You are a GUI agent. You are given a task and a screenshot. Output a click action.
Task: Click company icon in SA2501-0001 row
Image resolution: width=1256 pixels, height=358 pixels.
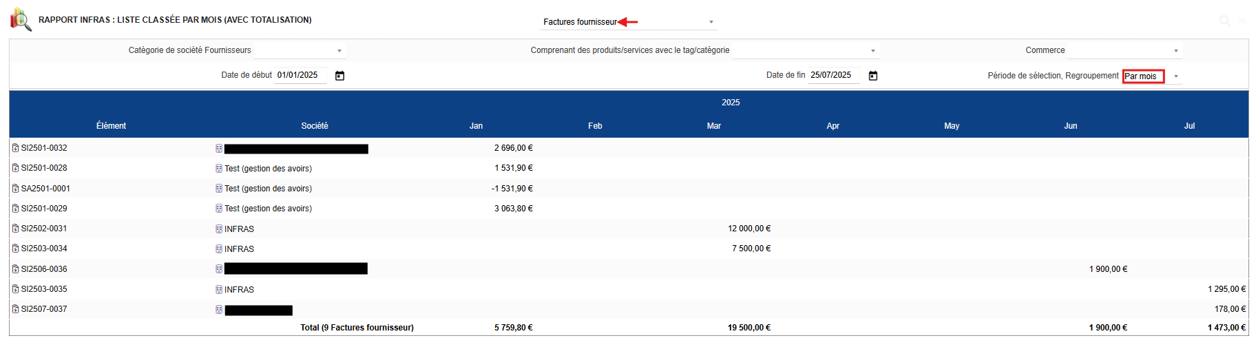[219, 189]
